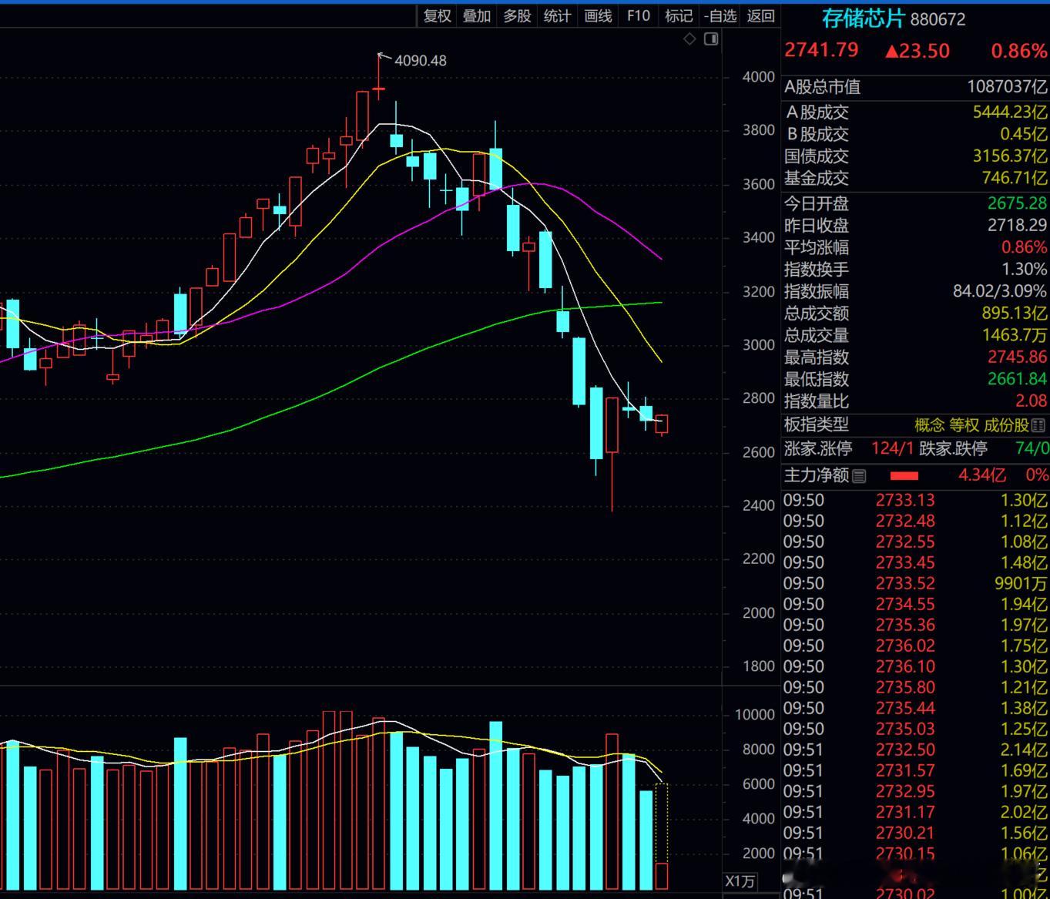Viewport: 1050px width, 899px height.
Task: Click the 返回 back button
Action: click(760, 15)
